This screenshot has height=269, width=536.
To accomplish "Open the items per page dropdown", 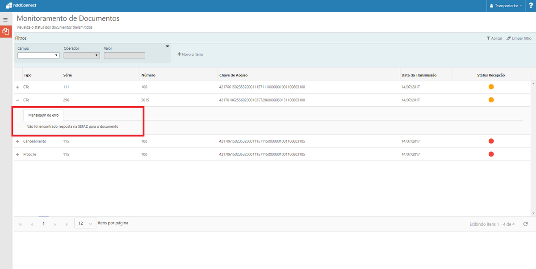I will click(85, 223).
